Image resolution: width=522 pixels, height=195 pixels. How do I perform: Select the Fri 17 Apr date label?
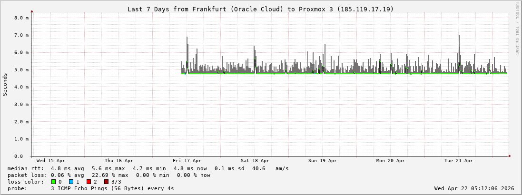[187, 161]
